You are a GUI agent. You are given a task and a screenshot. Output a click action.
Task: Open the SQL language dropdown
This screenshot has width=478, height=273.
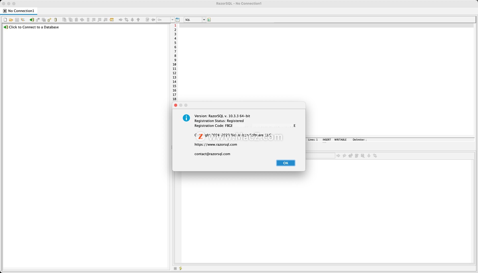204,20
